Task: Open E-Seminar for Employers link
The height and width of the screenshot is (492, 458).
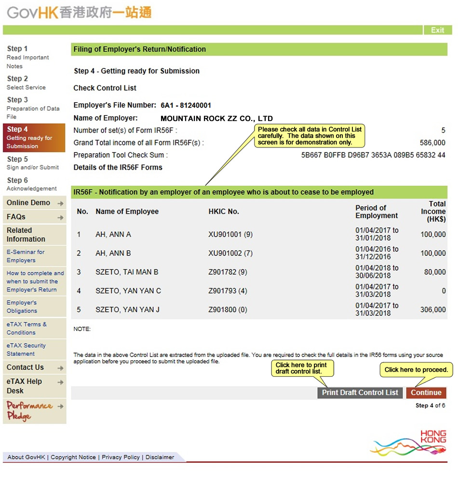Action: point(26,256)
